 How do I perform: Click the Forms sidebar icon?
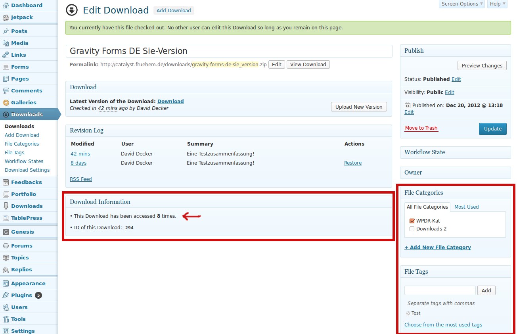pos(6,67)
